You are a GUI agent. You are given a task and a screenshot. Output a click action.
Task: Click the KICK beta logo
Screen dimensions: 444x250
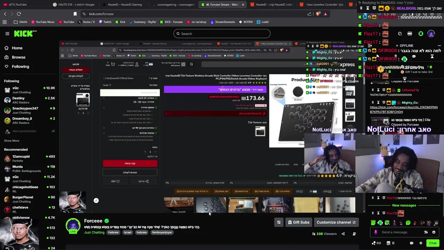pyautogui.click(x=25, y=34)
